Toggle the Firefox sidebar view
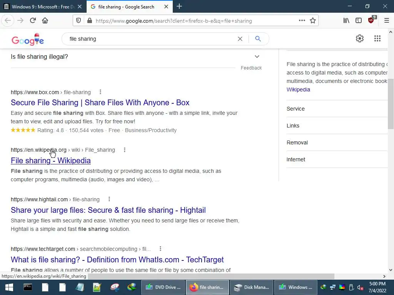Image resolution: width=394 pixels, height=295 pixels. coord(359,21)
